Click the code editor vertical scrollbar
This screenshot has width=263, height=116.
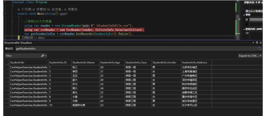click(x=238, y=20)
